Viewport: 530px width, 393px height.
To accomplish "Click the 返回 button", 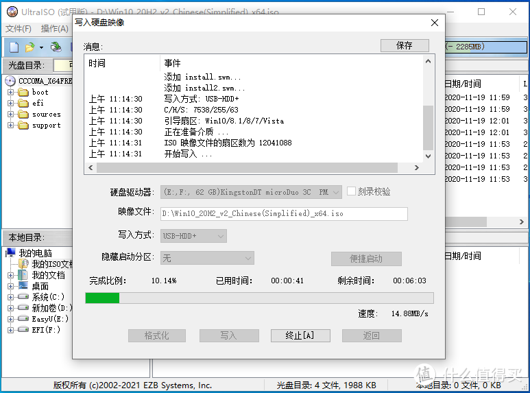I will [x=372, y=335].
